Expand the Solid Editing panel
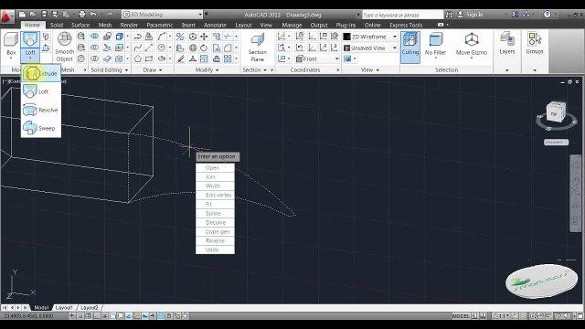585x329 pixels. 110,69
